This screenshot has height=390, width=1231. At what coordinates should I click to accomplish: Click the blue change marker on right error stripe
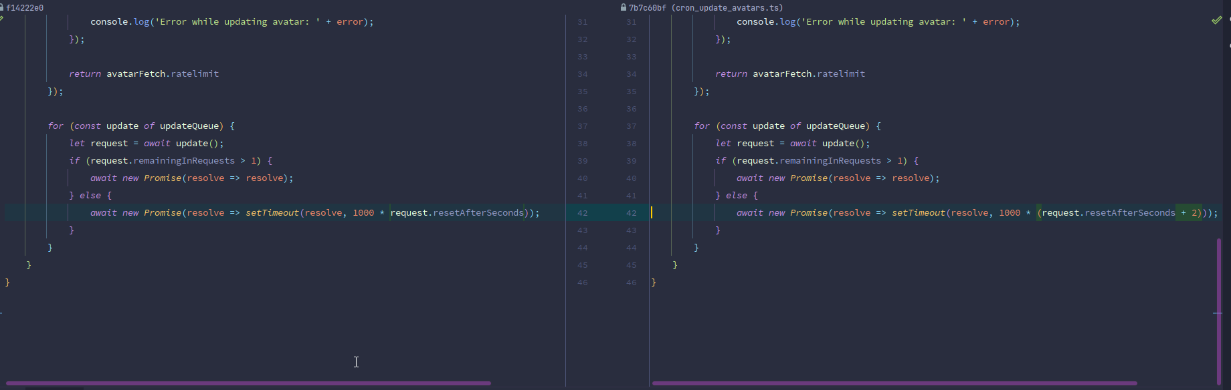(x=1218, y=313)
